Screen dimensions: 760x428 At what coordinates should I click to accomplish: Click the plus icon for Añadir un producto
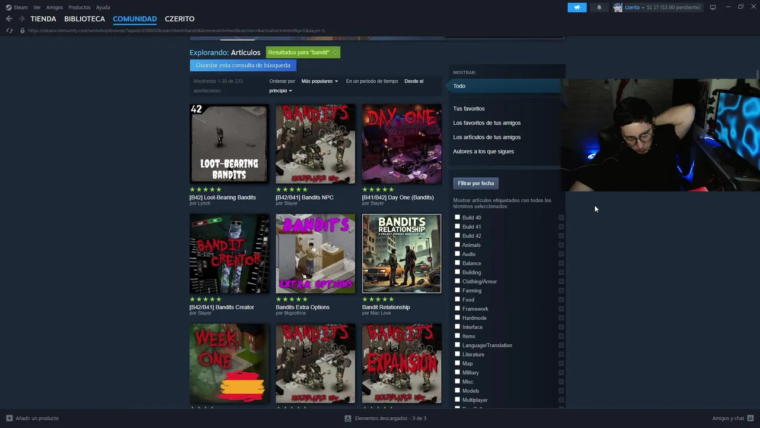click(x=9, y=418)
